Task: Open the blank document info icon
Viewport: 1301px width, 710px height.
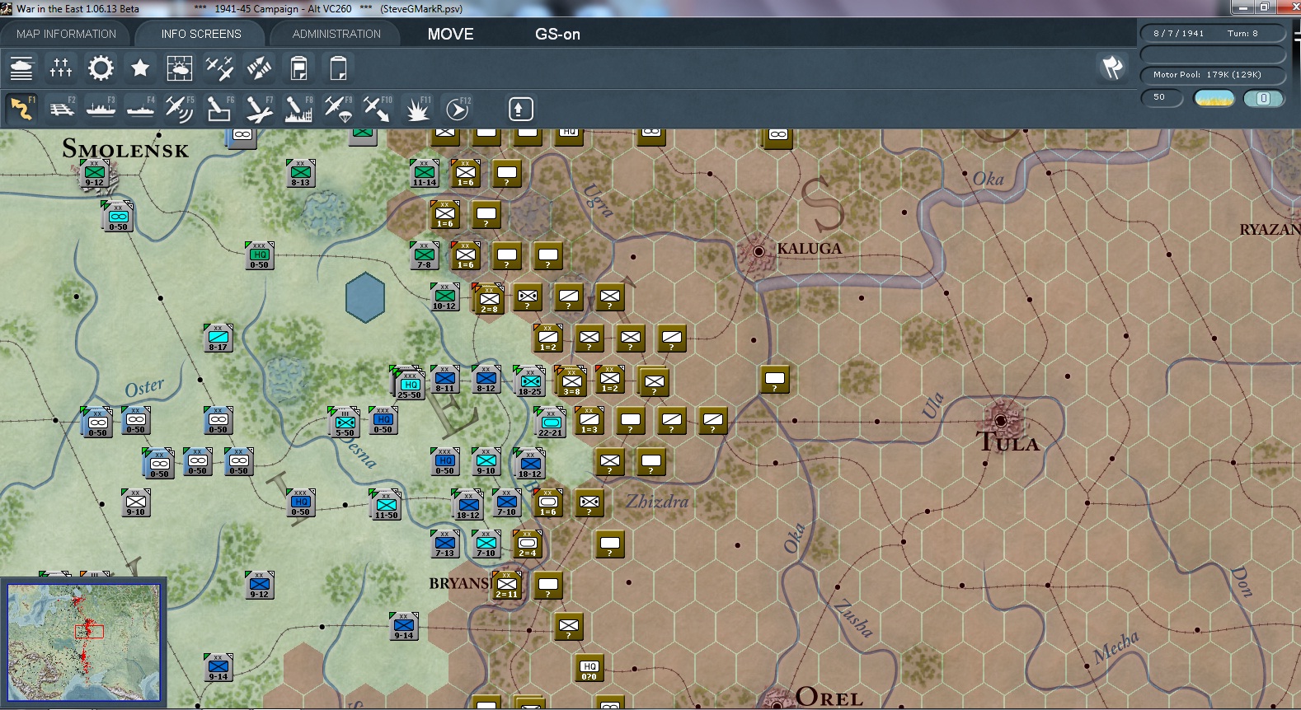Action: tap(338, 68)
